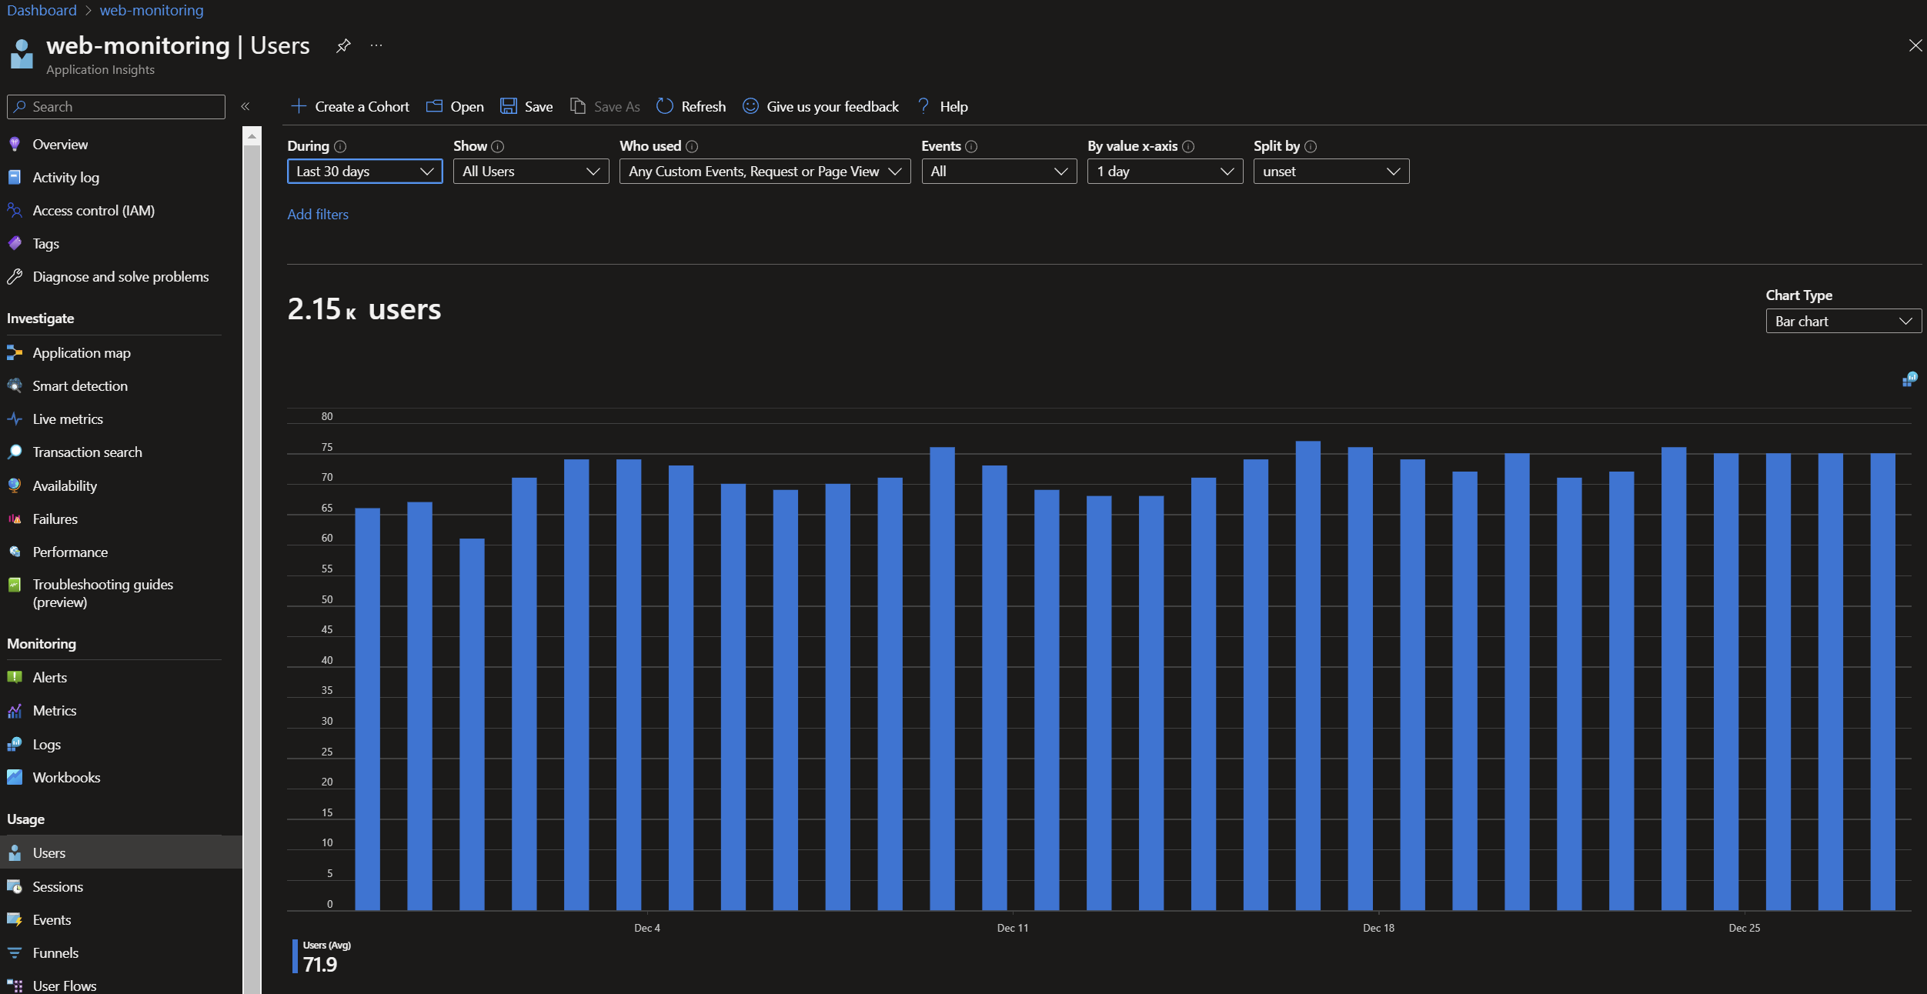Image resolution: width=1927 pixels, height=994 pixels.
Task: Collapse the left navigation pane
Action: (245, 106)
